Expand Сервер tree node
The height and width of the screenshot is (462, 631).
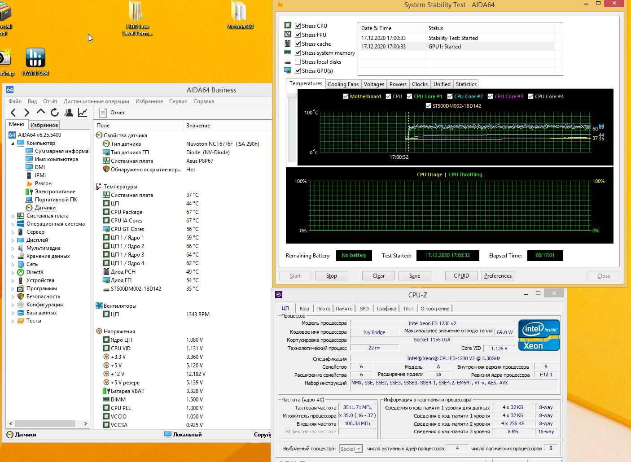pyautogui.click(x=13, y=232)
